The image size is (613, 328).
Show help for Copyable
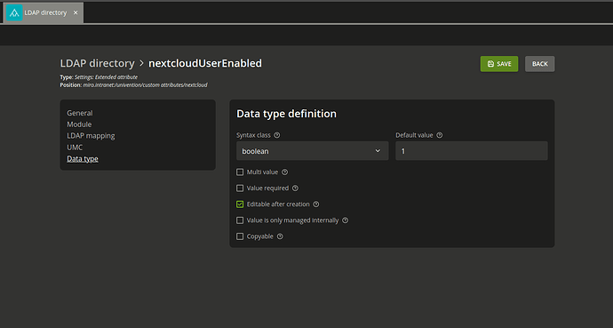[x=280, y=236]
